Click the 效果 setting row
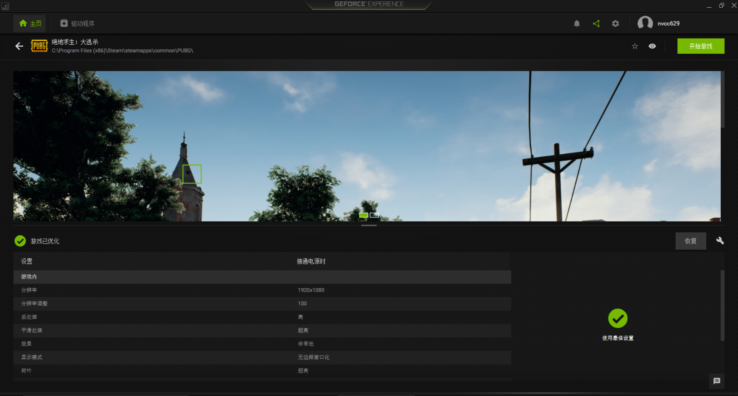 click(x=262, y=344)
